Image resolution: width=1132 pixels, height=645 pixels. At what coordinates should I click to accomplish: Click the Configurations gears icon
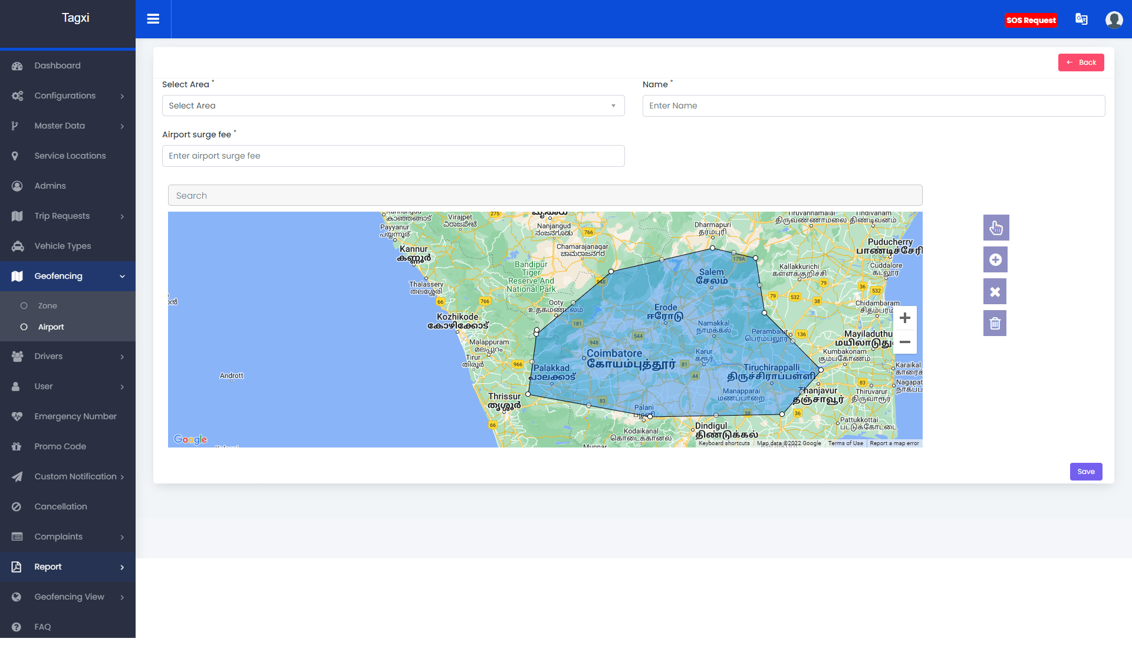[x=17, y=96]
